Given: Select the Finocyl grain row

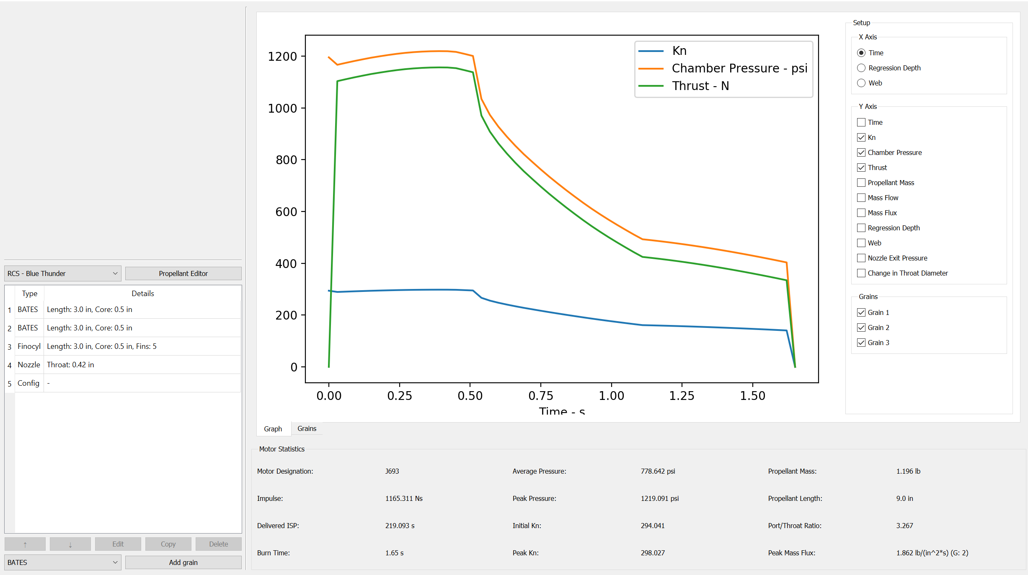Looking at the screenshot, I should point(101,346).
